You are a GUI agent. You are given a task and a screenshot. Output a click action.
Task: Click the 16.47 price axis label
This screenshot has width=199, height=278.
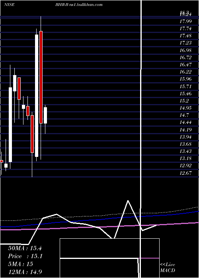185,64
